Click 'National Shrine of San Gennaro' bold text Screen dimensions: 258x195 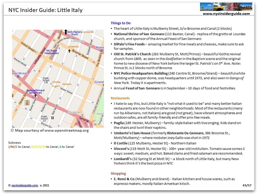[139, 34]
